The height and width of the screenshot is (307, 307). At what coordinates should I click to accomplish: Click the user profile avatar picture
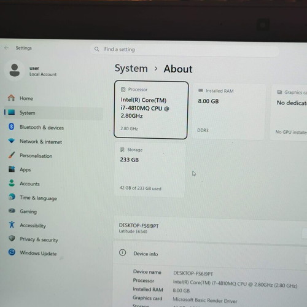click(15, 70)
